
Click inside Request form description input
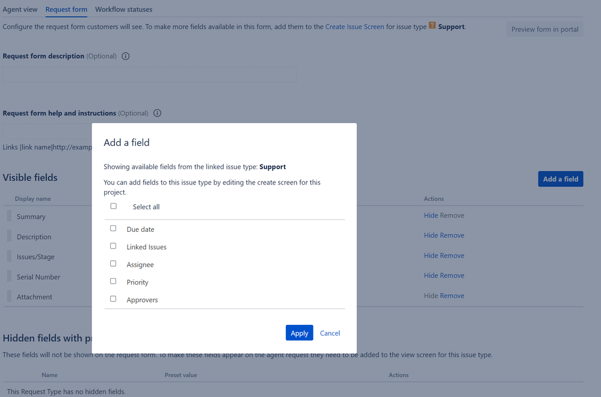coord(150,74)
